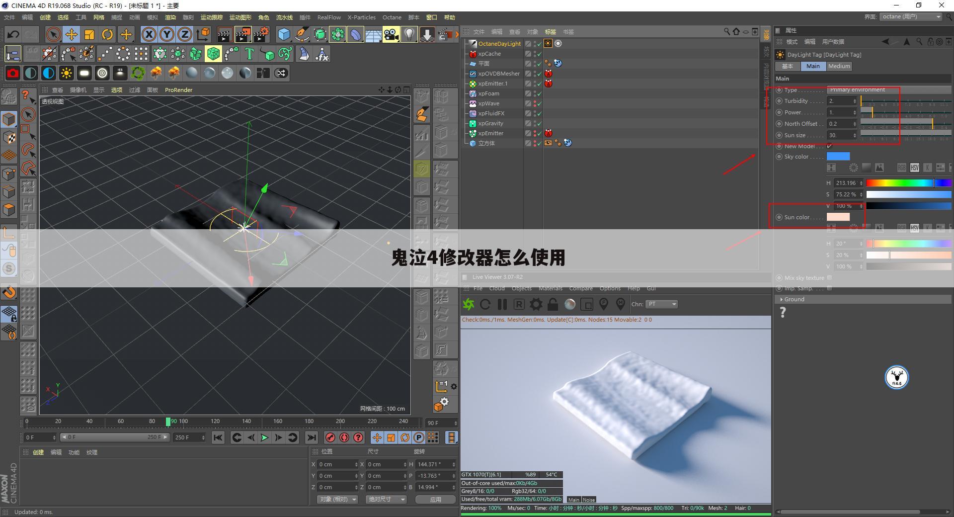The height and width of the screenshot is (517, 954).
Task: Click the Render View clapperboard icon
Action: (x=224, y=34)
